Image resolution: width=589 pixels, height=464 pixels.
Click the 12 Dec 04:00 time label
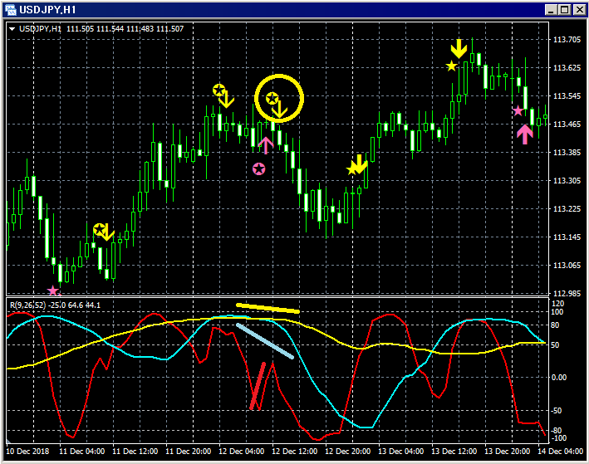pyautogui.click(x=242, y=452)
